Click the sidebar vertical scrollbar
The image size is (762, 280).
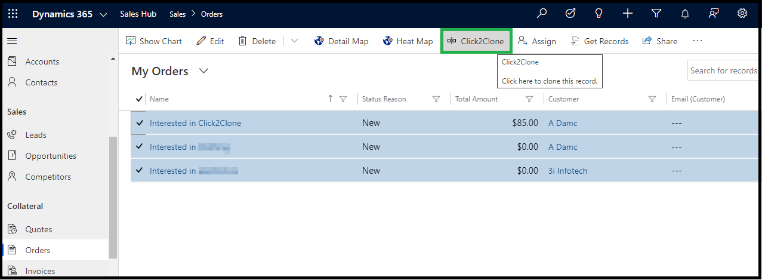113,197
